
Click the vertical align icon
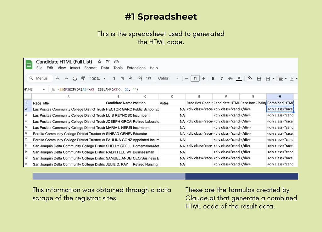[x=292, y=78]
